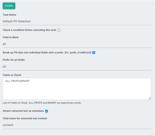Click the Prefix for pii fields input
Viewport: 155px width, 136px height.
click(77, 66)
